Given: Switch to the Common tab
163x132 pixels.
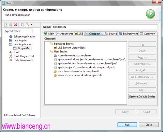Looking at the screenshot, I should [x=148, y=34].
